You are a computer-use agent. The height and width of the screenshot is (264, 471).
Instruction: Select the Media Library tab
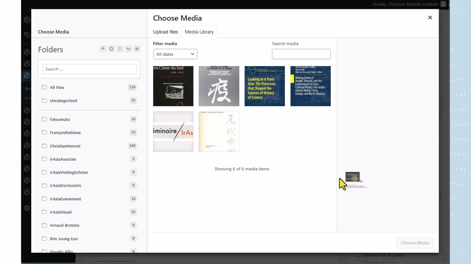click(x=199, y=32)
